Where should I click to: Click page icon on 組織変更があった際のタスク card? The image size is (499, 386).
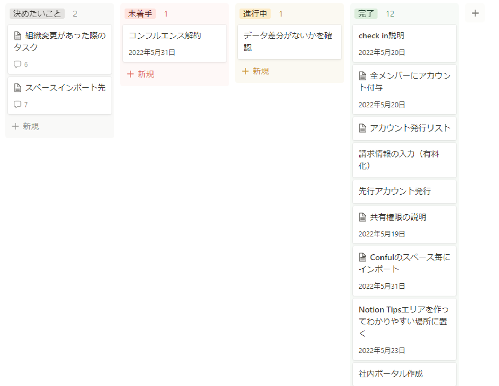click(18, 35)
